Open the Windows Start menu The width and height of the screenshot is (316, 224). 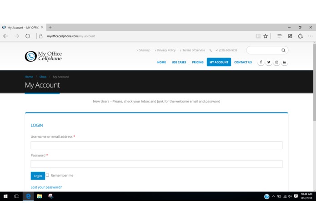5,196
